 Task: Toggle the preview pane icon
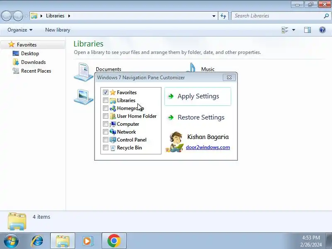pos(308,30)
